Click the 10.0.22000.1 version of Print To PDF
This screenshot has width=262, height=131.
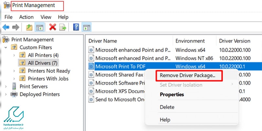click(232, 66)
